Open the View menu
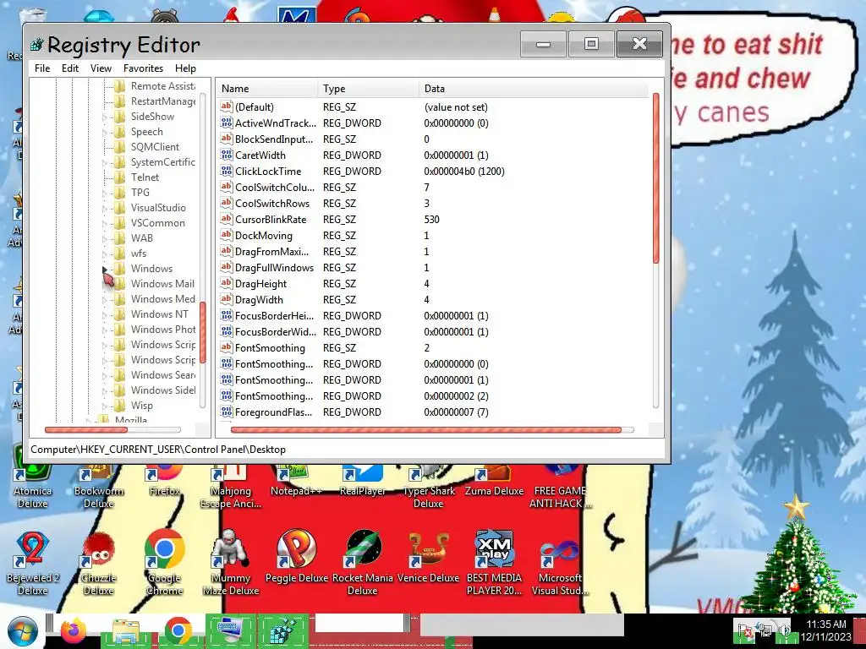This screenshot has width=866, height=649. point(101,68)
